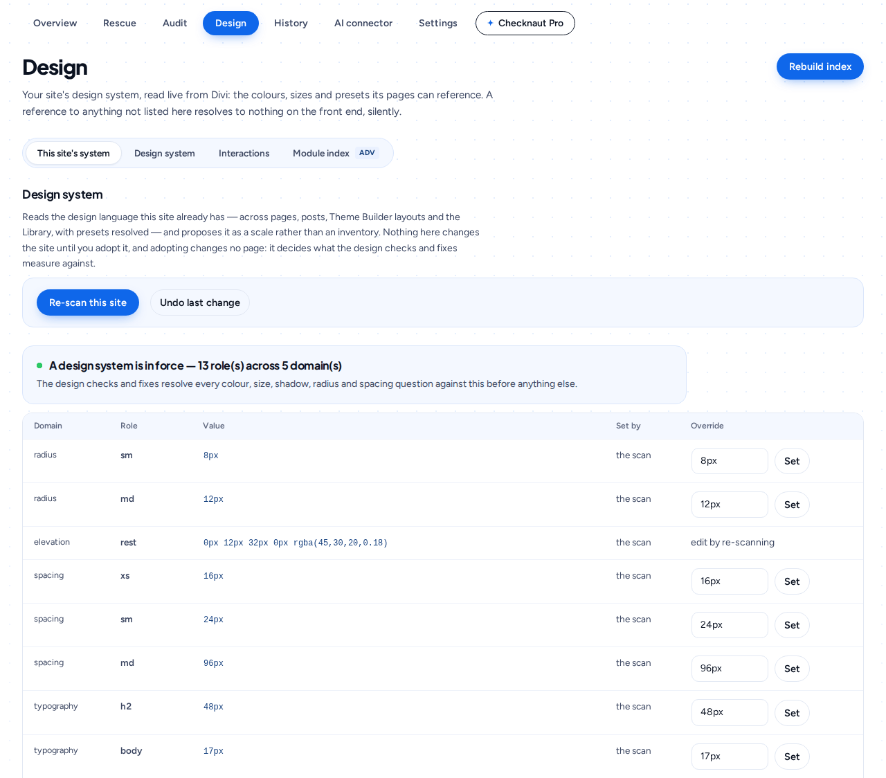
Task: Open the Overview tab
Action: 55,23
